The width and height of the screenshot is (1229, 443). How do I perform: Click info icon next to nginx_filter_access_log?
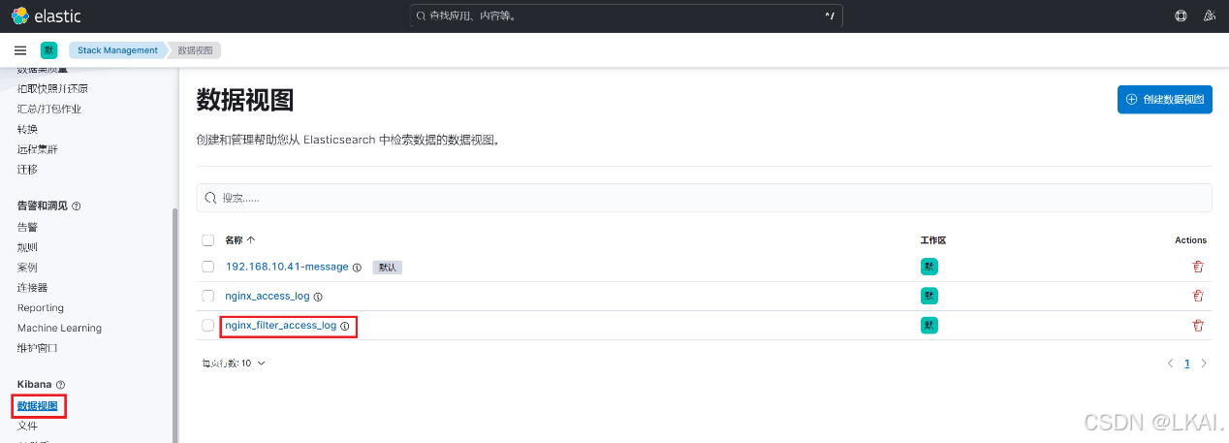[345, 326]
